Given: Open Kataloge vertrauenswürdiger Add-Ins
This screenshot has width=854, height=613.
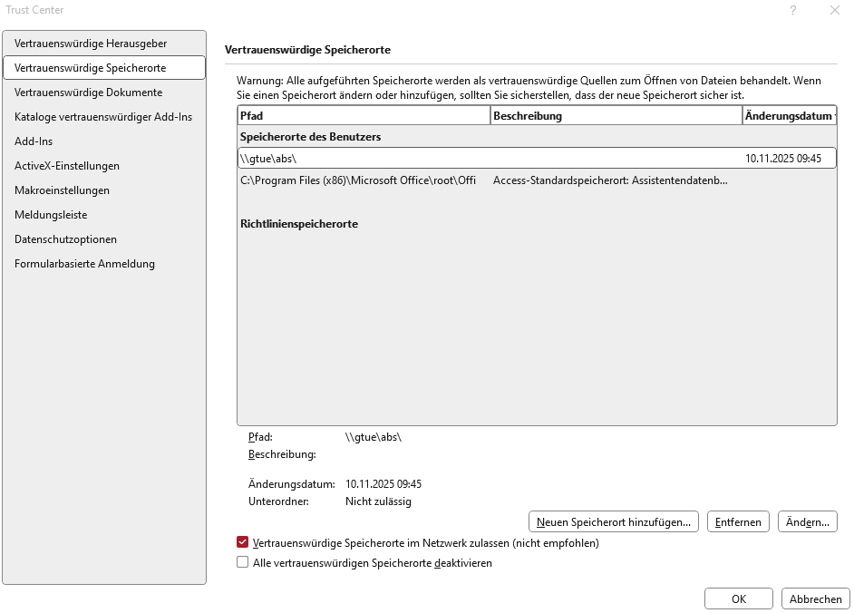Looking at the screenshot, I should pos(103,117).
